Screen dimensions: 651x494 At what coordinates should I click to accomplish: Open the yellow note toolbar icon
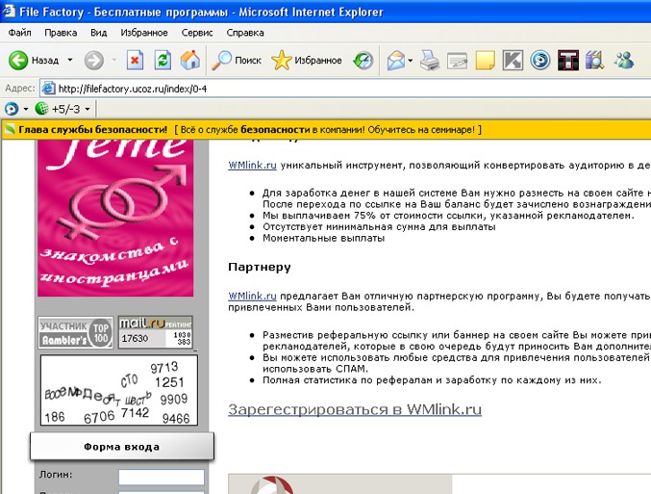click(485, 61)
